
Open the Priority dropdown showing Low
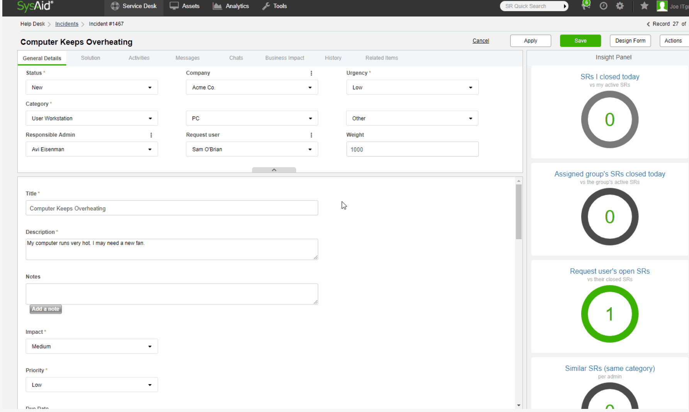(x=92, y=385)
